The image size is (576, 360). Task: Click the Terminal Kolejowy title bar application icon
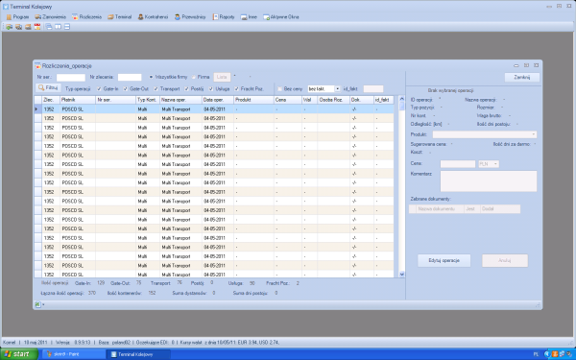tap(6, 7)
